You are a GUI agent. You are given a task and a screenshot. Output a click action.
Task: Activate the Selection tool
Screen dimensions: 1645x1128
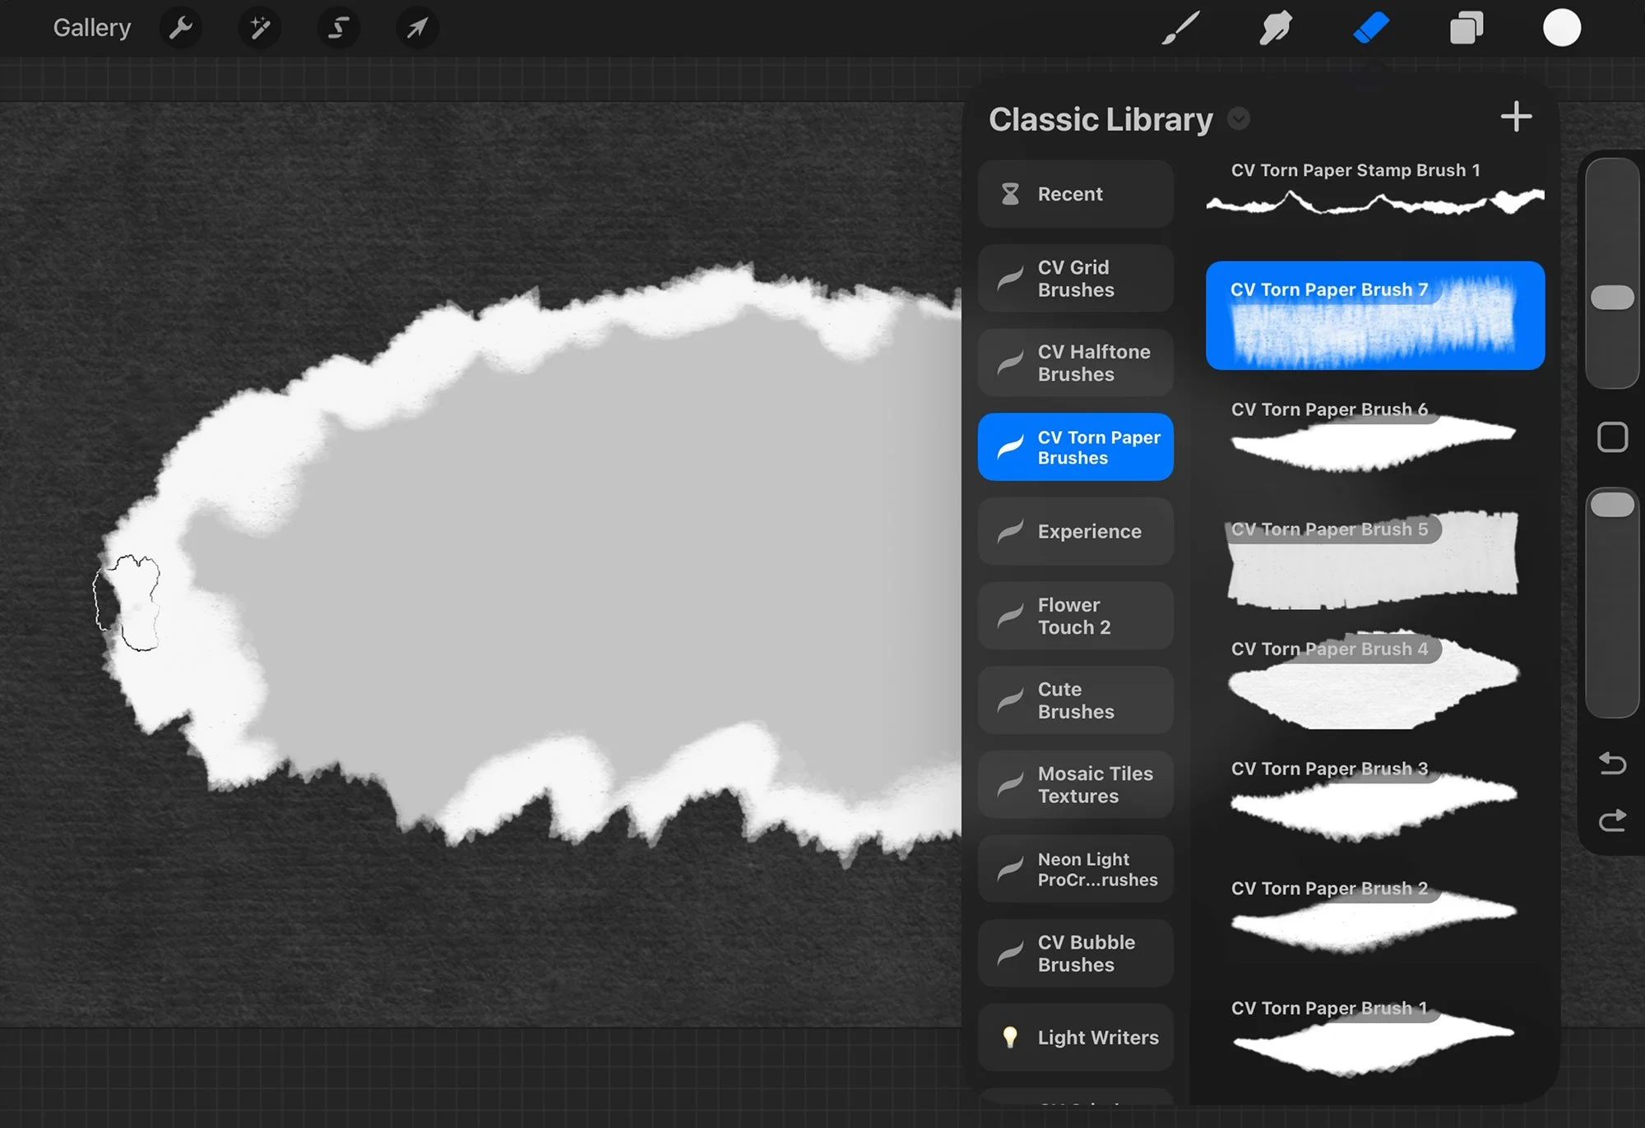point(339,28)
